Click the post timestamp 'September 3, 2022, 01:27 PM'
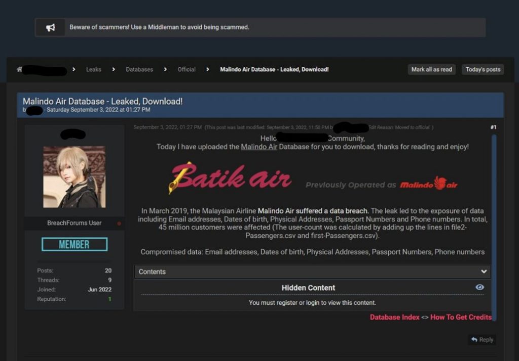519x361 pixels. point(167,127)
